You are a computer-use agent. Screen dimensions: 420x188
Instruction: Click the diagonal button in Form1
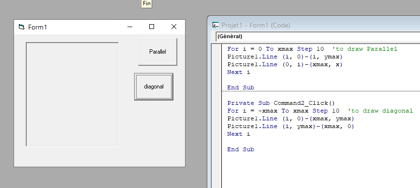(154, 87)
